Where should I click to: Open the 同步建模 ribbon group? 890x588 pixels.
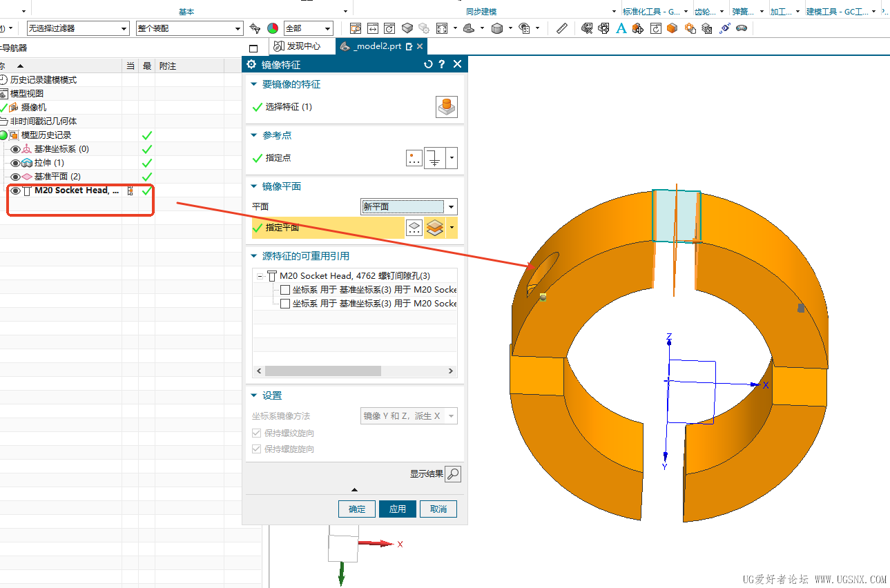click(x=481, y=12)
